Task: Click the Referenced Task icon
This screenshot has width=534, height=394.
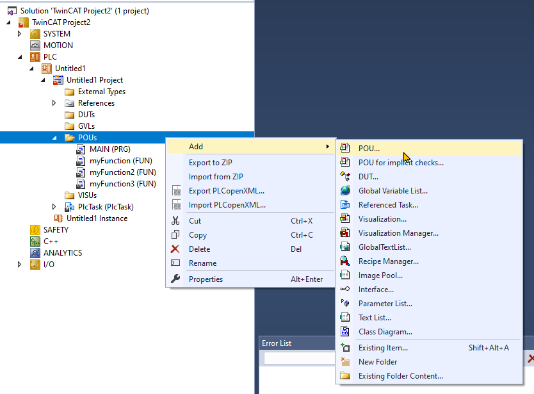Action: pyautogui.click(x=344, y=204)
